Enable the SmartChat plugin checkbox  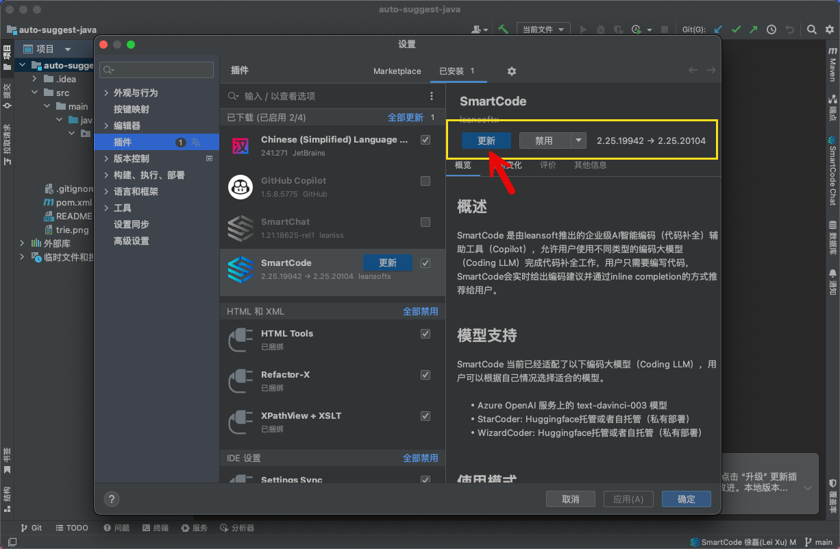point(425,222)
